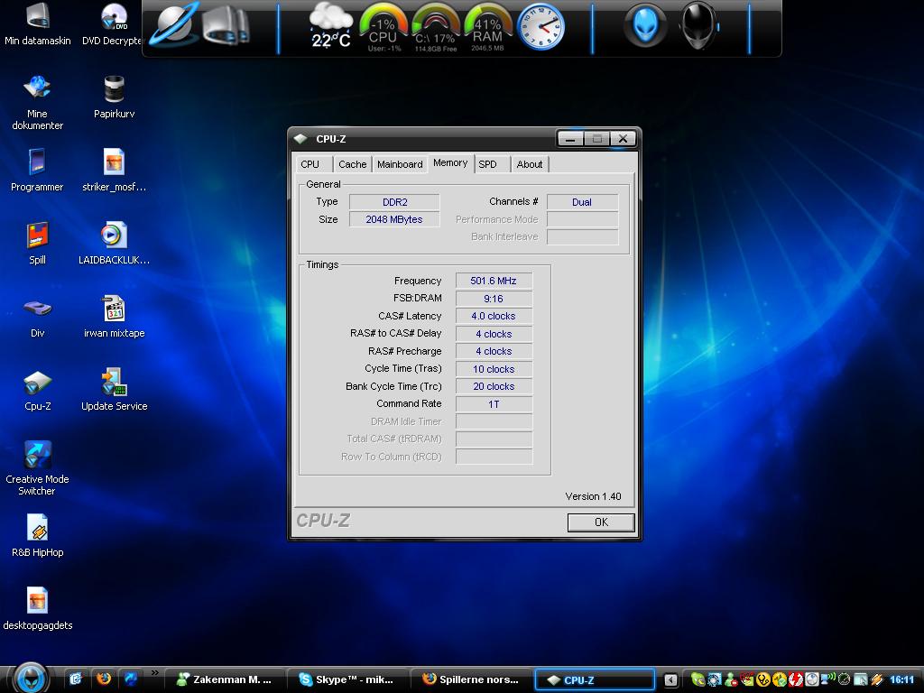Open weather widget showing 22°C
The width and height of the screenshot is (924, 693).
pyautogui.click(x=330, y=26)
